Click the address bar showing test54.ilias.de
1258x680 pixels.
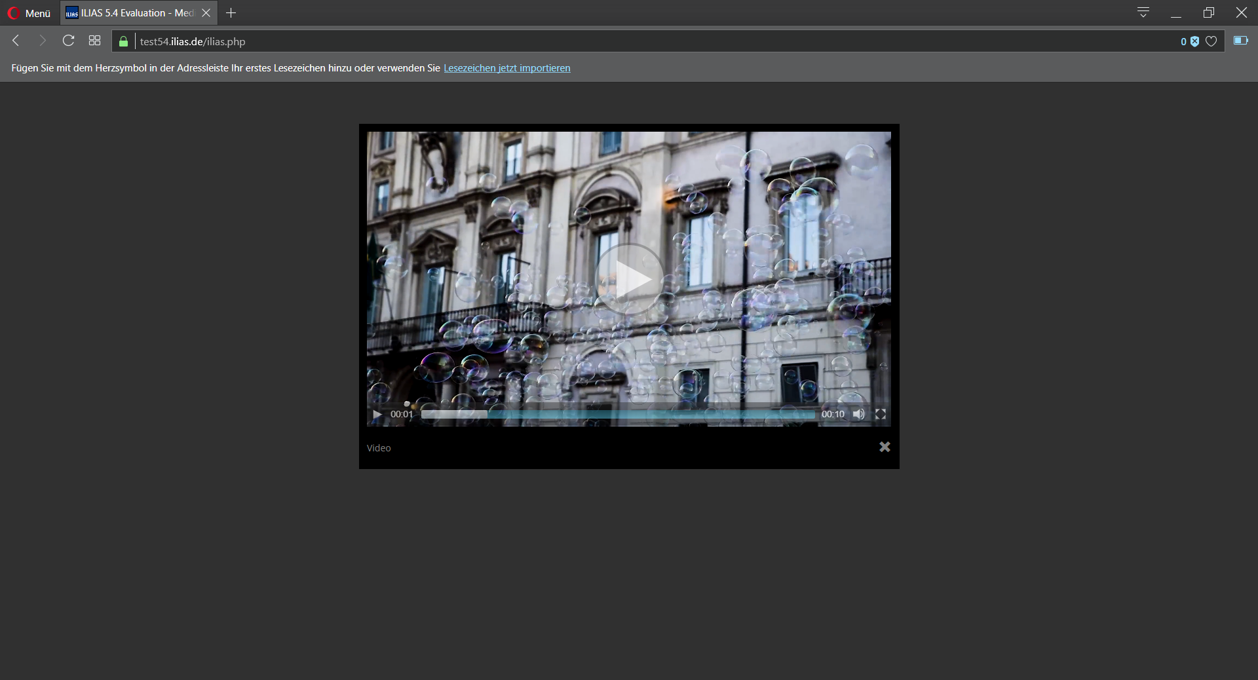590,41
